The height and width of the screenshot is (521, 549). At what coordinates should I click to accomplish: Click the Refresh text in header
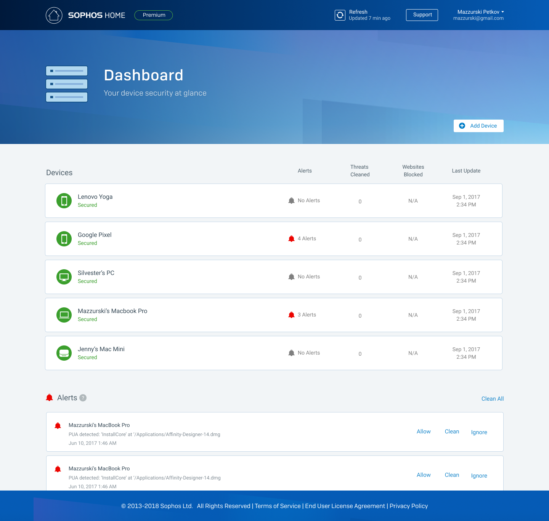358,12
